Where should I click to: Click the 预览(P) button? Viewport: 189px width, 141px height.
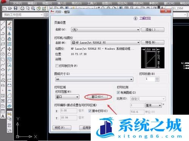pyautogui.click(x=62, y=128)
